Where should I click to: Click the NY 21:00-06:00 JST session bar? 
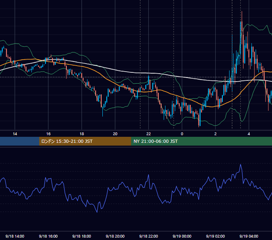coord(201,141)
